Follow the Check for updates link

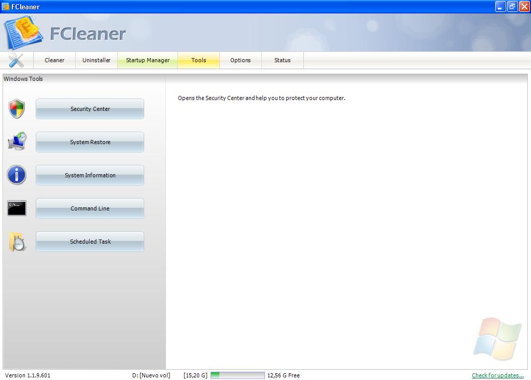pos(498,375)
